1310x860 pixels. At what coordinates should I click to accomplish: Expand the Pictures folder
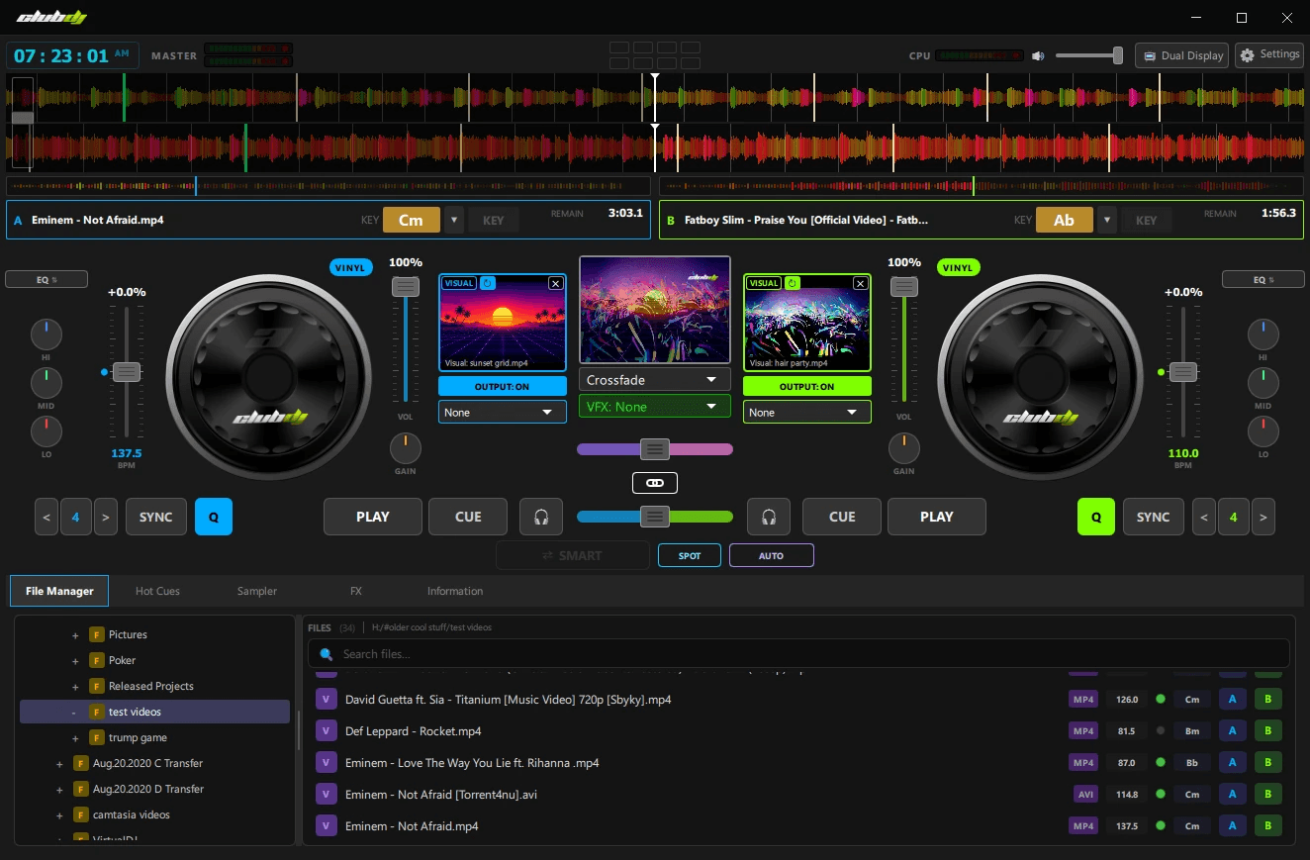point(75,635)
